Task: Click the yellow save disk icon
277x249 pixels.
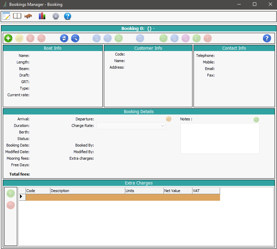Action: click(x=19, y=38)
